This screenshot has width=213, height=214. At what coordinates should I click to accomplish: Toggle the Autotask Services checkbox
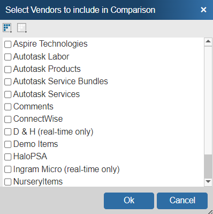pos(8,94)
